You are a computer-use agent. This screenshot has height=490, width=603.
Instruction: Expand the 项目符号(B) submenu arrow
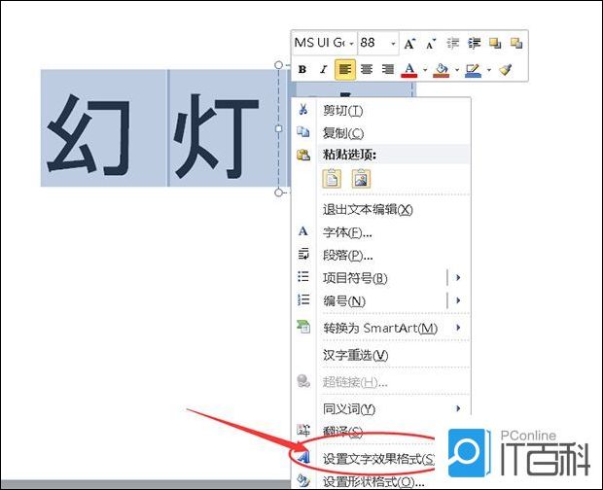tap(458, 277)
